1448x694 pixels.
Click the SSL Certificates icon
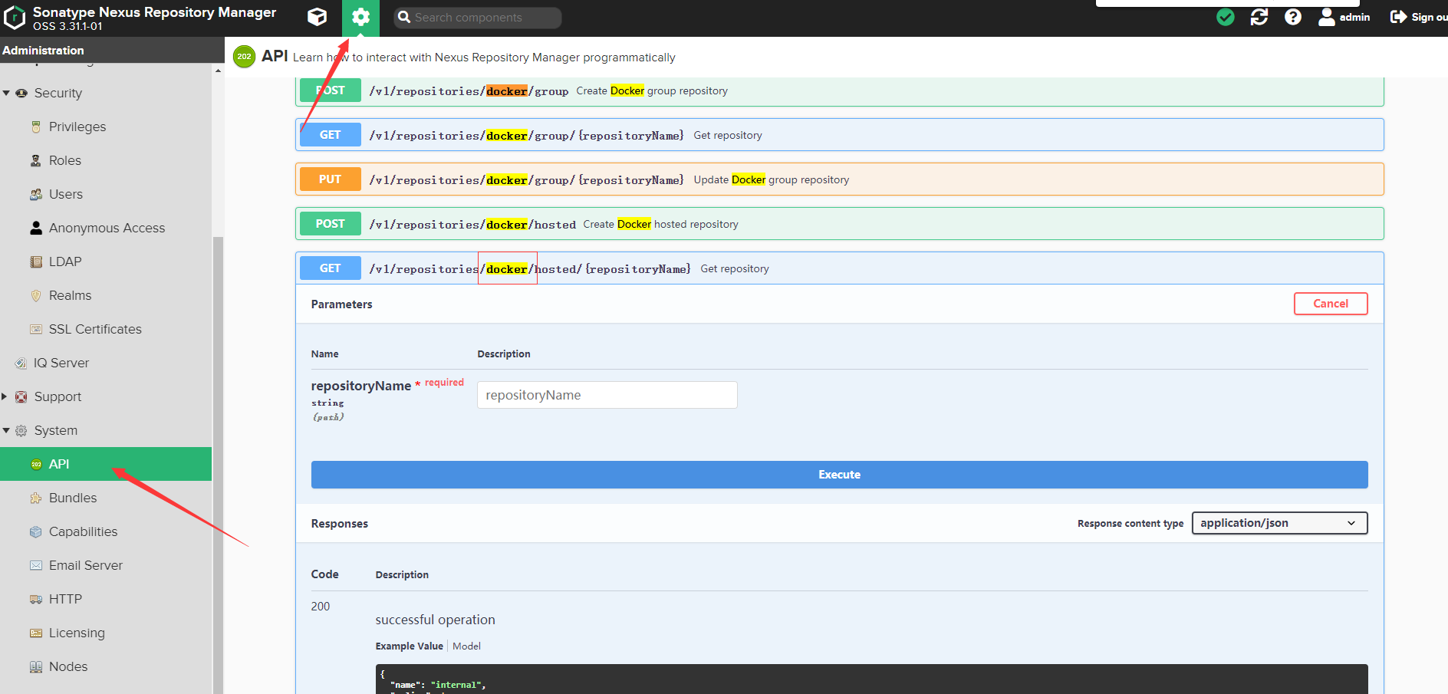(36, 329)
